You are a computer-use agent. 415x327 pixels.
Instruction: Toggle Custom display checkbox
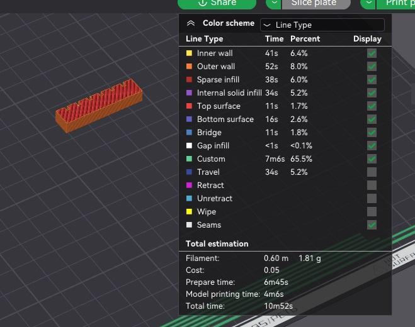pyautogui.click(x=372, y=159)
